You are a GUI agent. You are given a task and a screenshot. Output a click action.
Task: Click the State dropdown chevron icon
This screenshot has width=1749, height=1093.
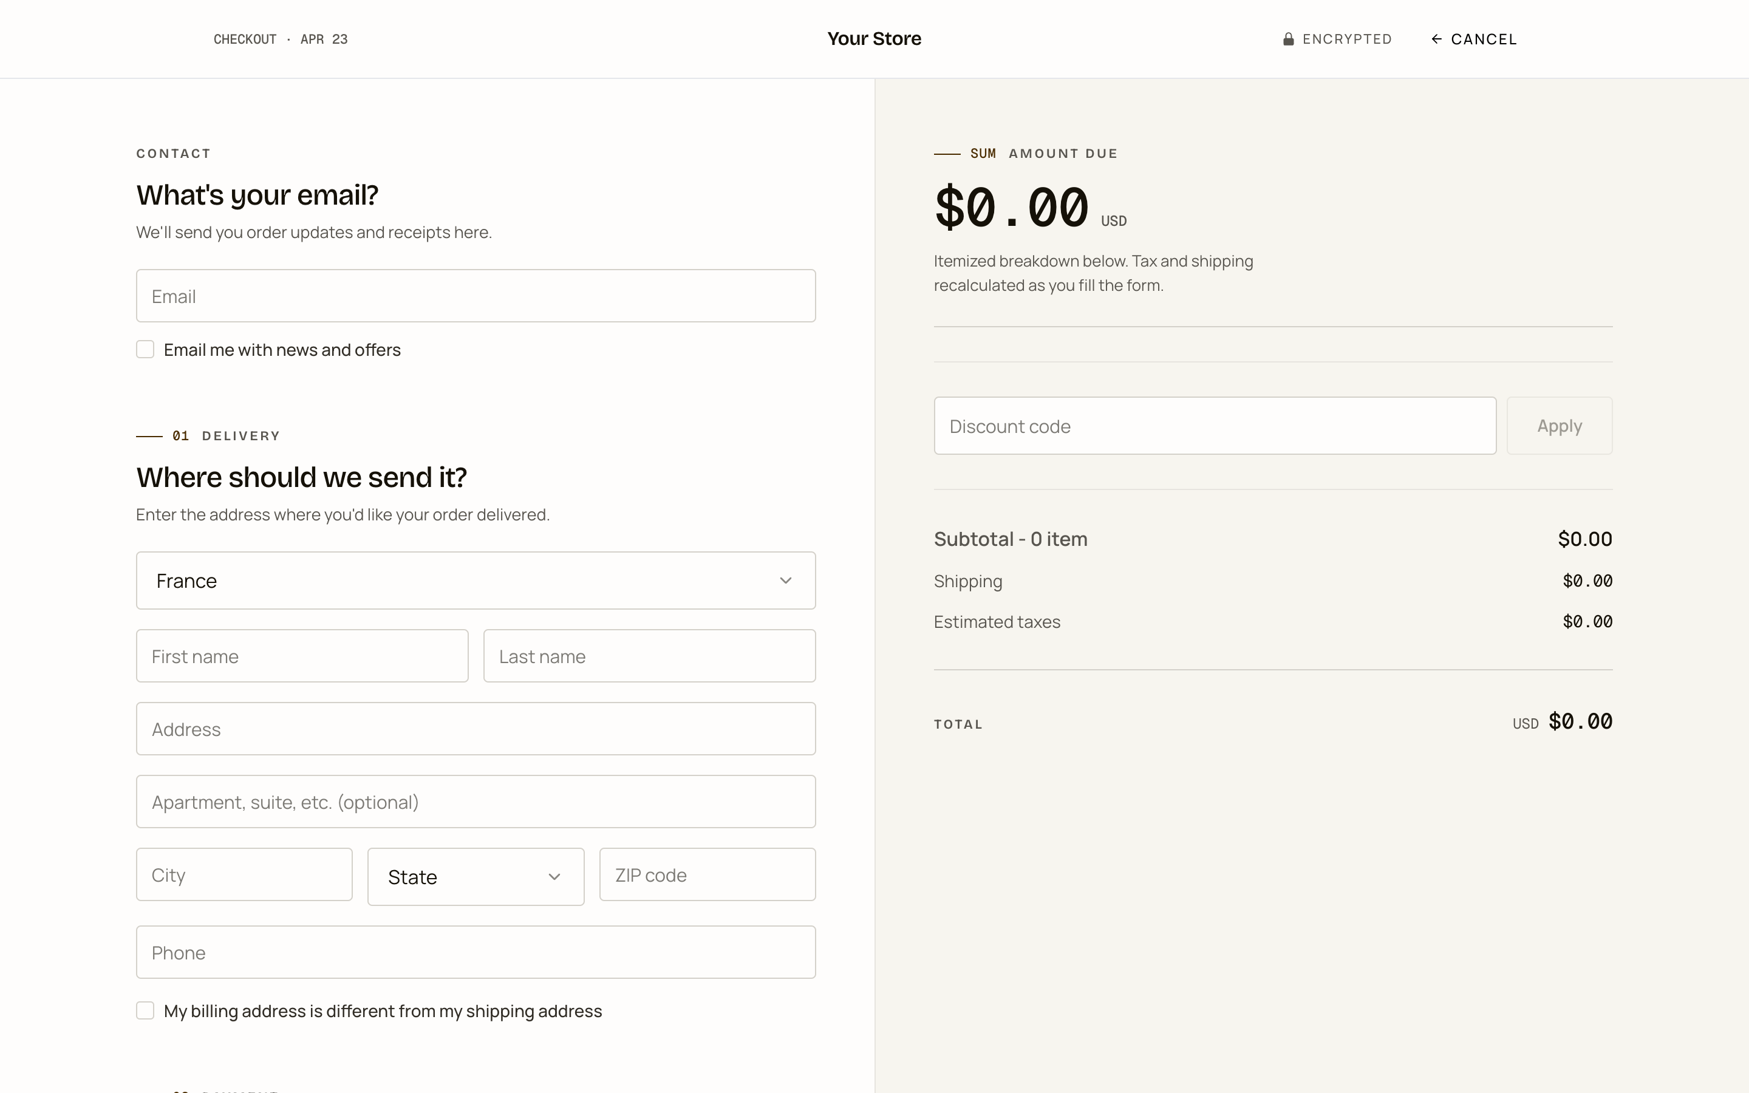click(x=554, y=877)
